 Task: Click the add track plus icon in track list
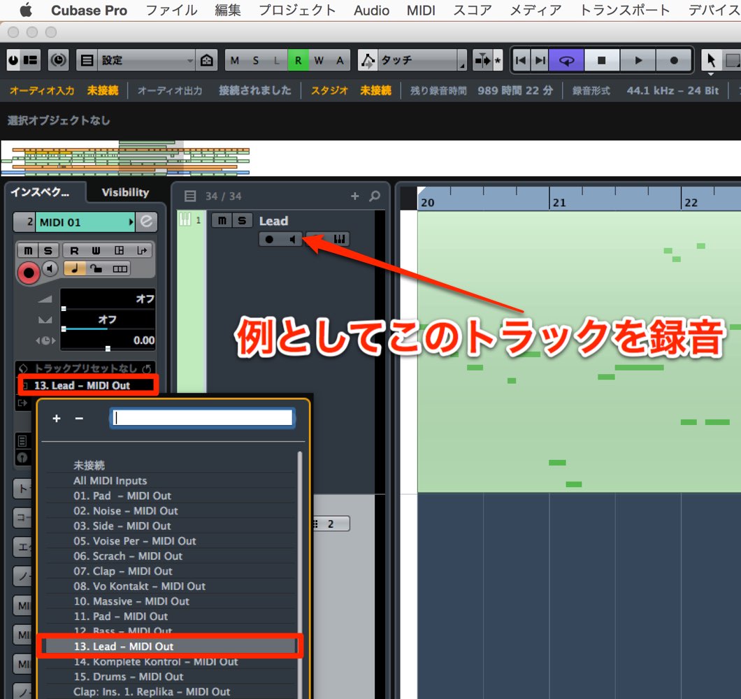pos(355,196)
